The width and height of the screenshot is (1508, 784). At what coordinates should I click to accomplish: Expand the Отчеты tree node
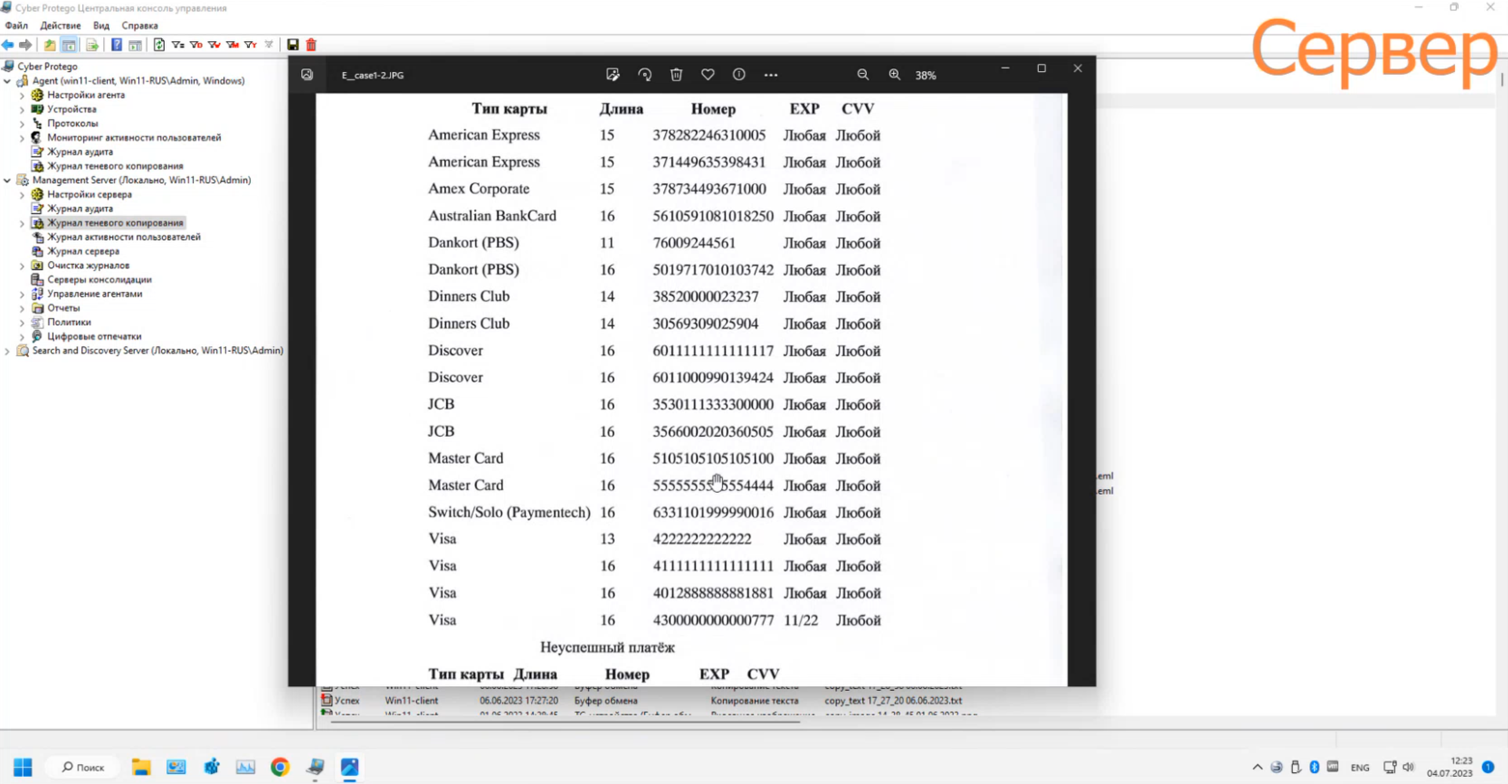(x=22, y=308)
